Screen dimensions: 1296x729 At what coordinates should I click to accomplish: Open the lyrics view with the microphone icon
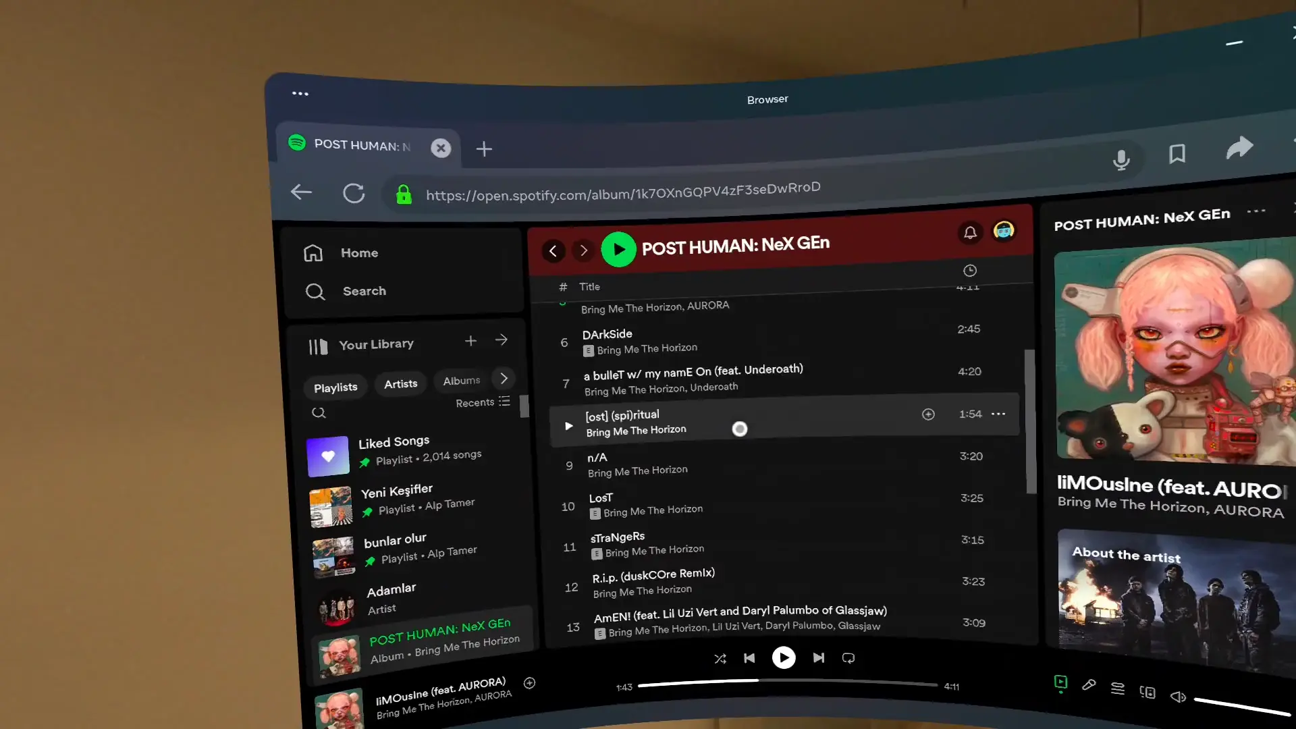(x=1089, y=685)
